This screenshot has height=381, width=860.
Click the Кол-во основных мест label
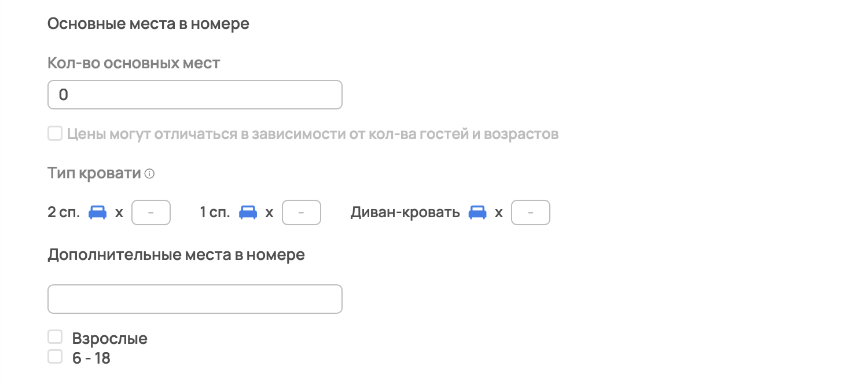click(x=134, y=63)
